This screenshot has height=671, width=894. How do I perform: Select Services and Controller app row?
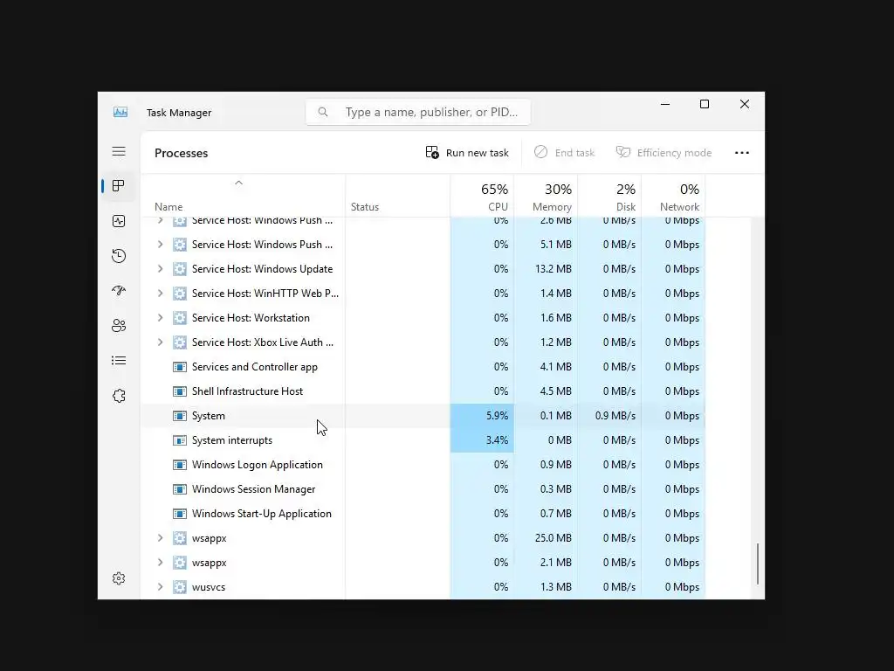coord(423,367)
